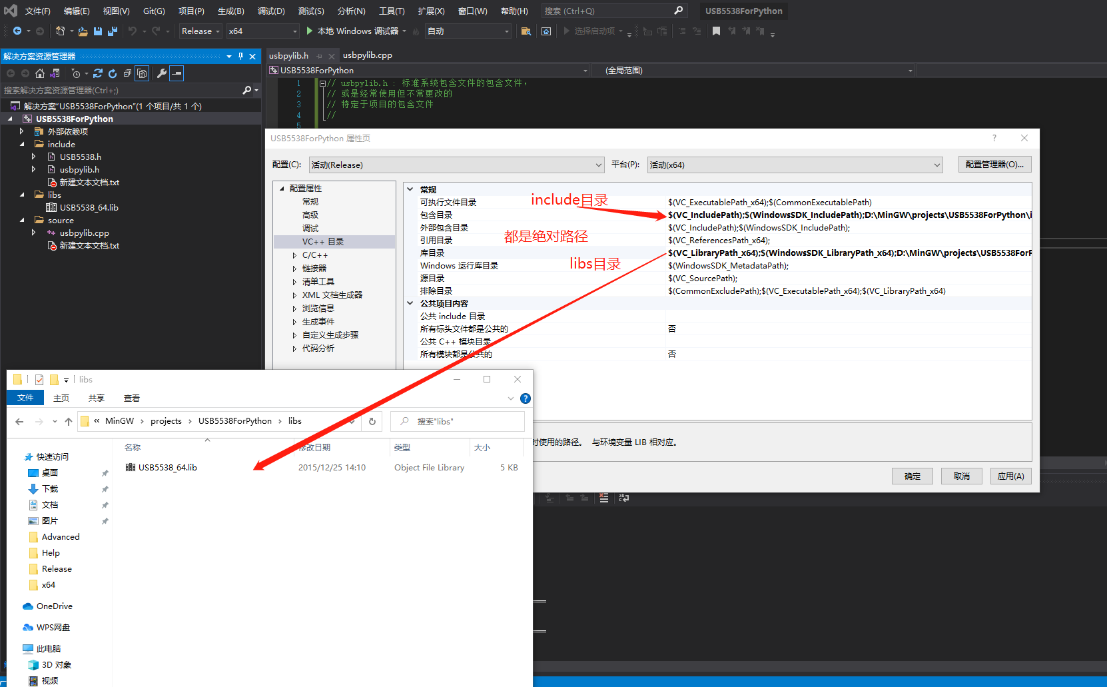The width and height of the screenshot is (1107, 687).
Task: Click the 确定 button in properties dialog
Action: pos(912,476)
